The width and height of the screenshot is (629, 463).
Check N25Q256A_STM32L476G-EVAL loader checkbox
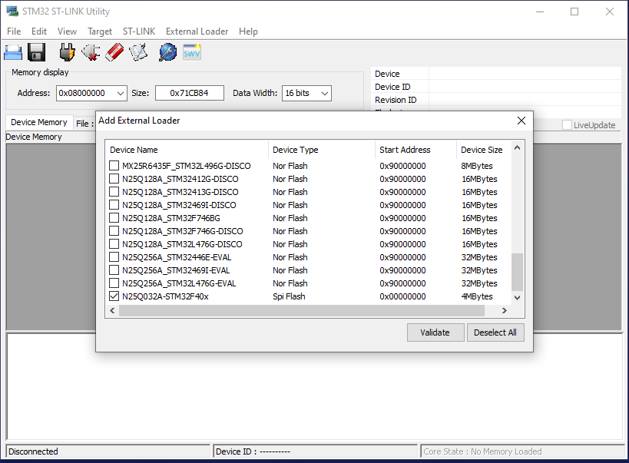114,283
